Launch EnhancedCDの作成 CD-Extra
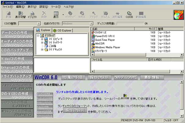185x123 pixels. tap(17, 69)
